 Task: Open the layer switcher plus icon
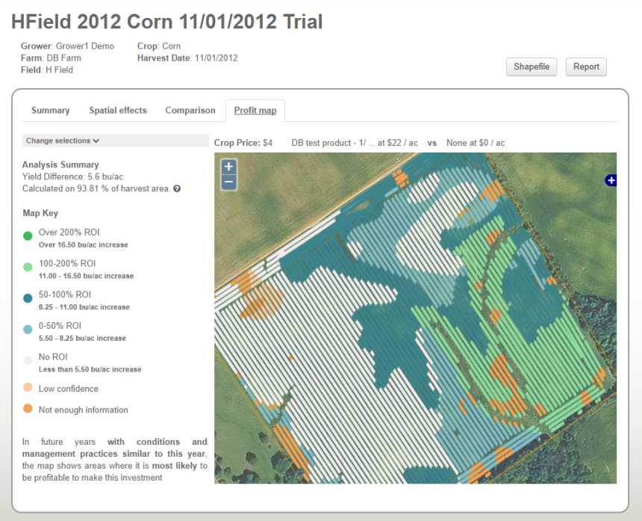pyautogui.click(x=611, y=180)
